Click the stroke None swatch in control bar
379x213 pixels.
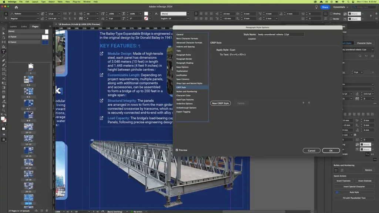[x=146, y=18]
